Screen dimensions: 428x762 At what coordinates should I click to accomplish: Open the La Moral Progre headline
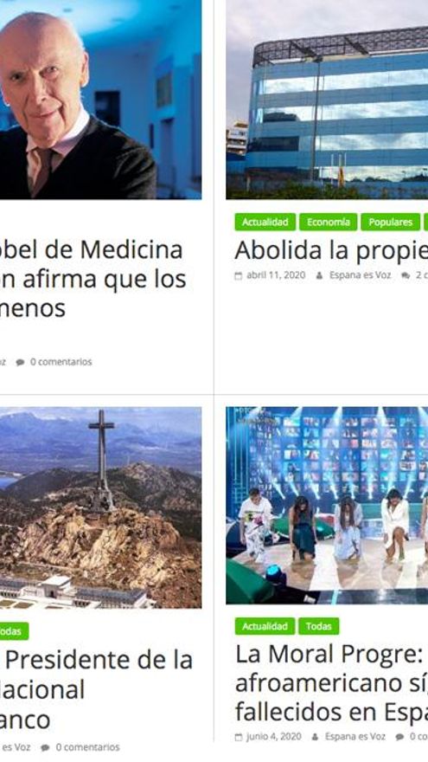click(x=331, y=683)
